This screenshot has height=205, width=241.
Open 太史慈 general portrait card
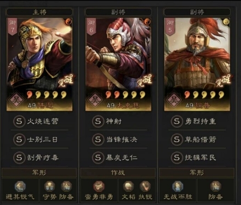click(118, 64)
